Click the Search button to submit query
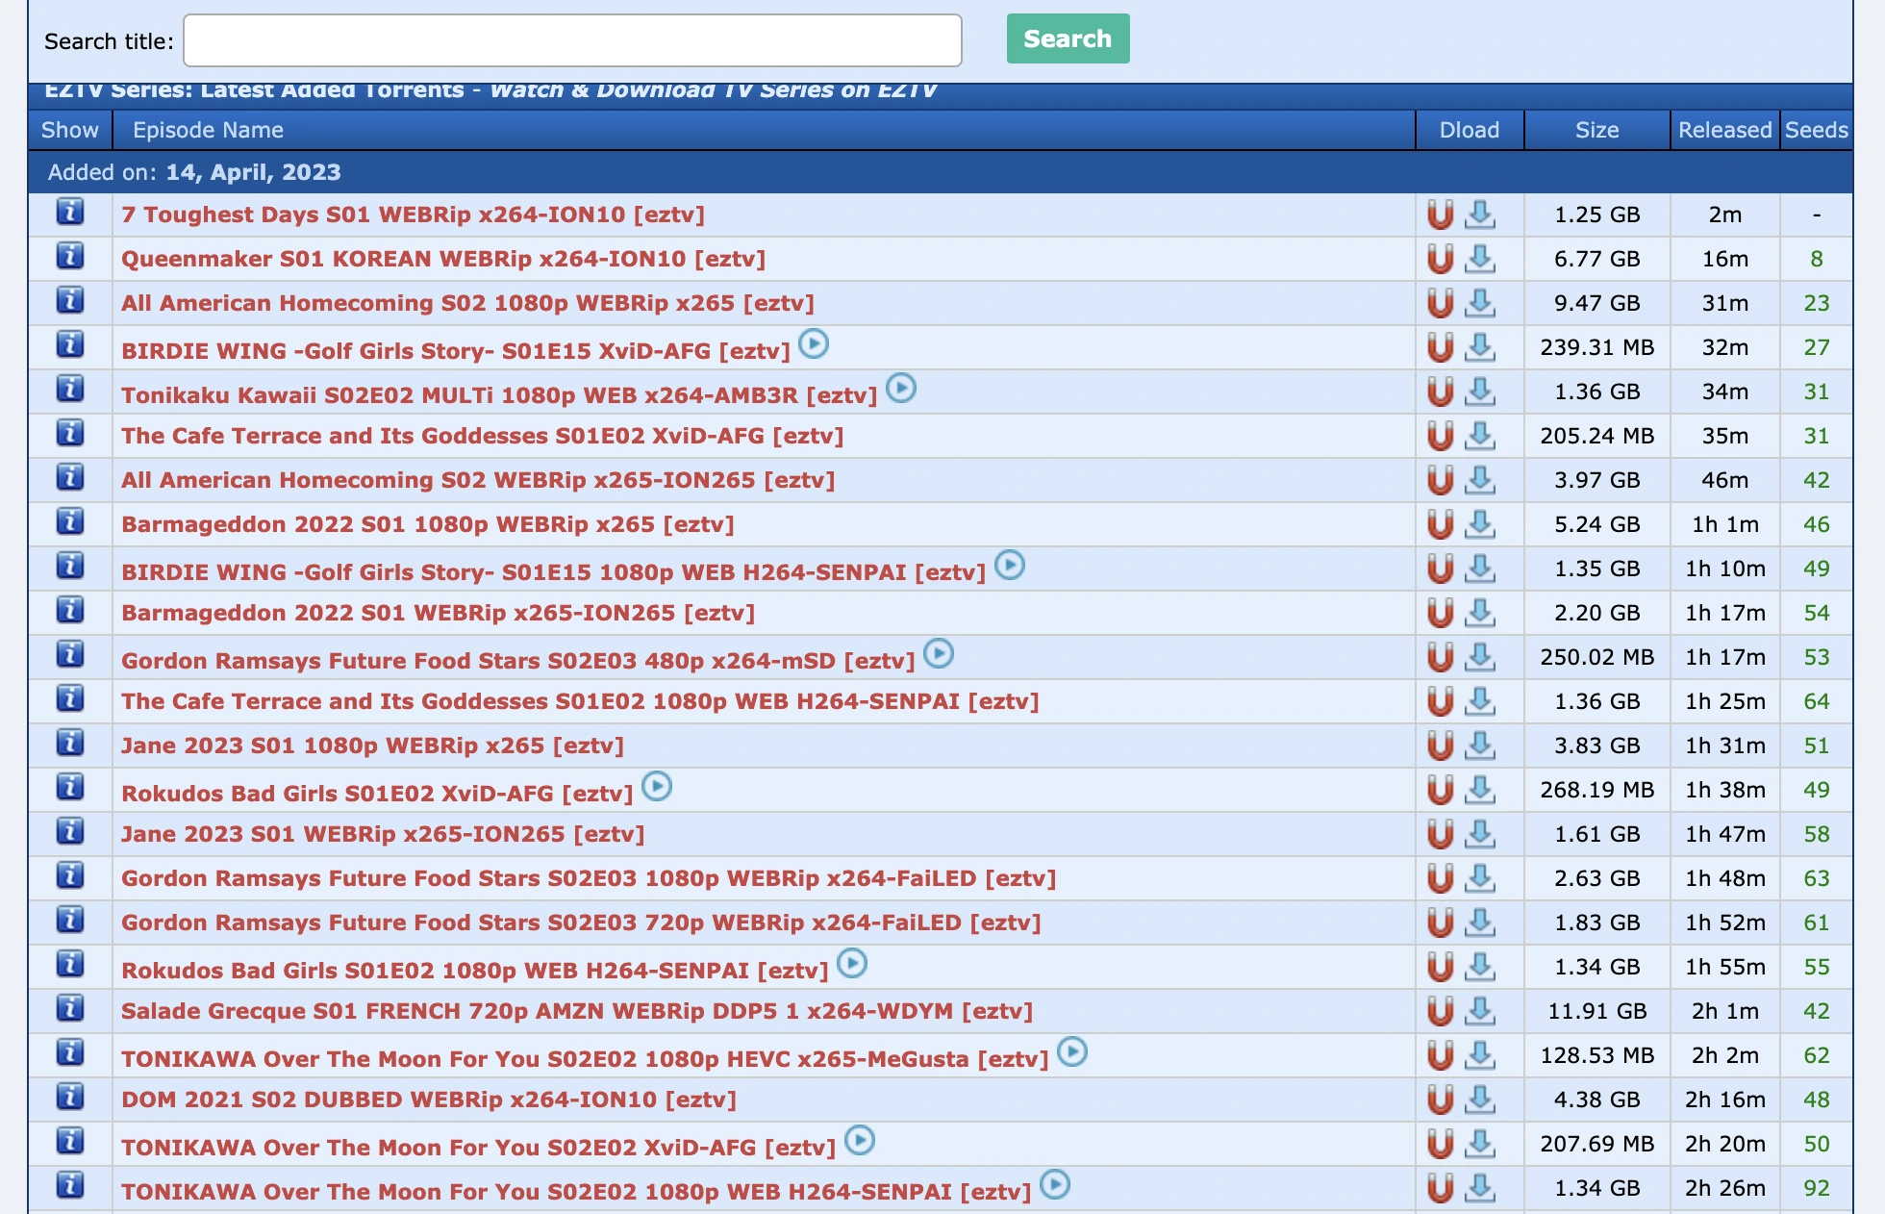Screen dimensions: 1885x1214 1068,38
